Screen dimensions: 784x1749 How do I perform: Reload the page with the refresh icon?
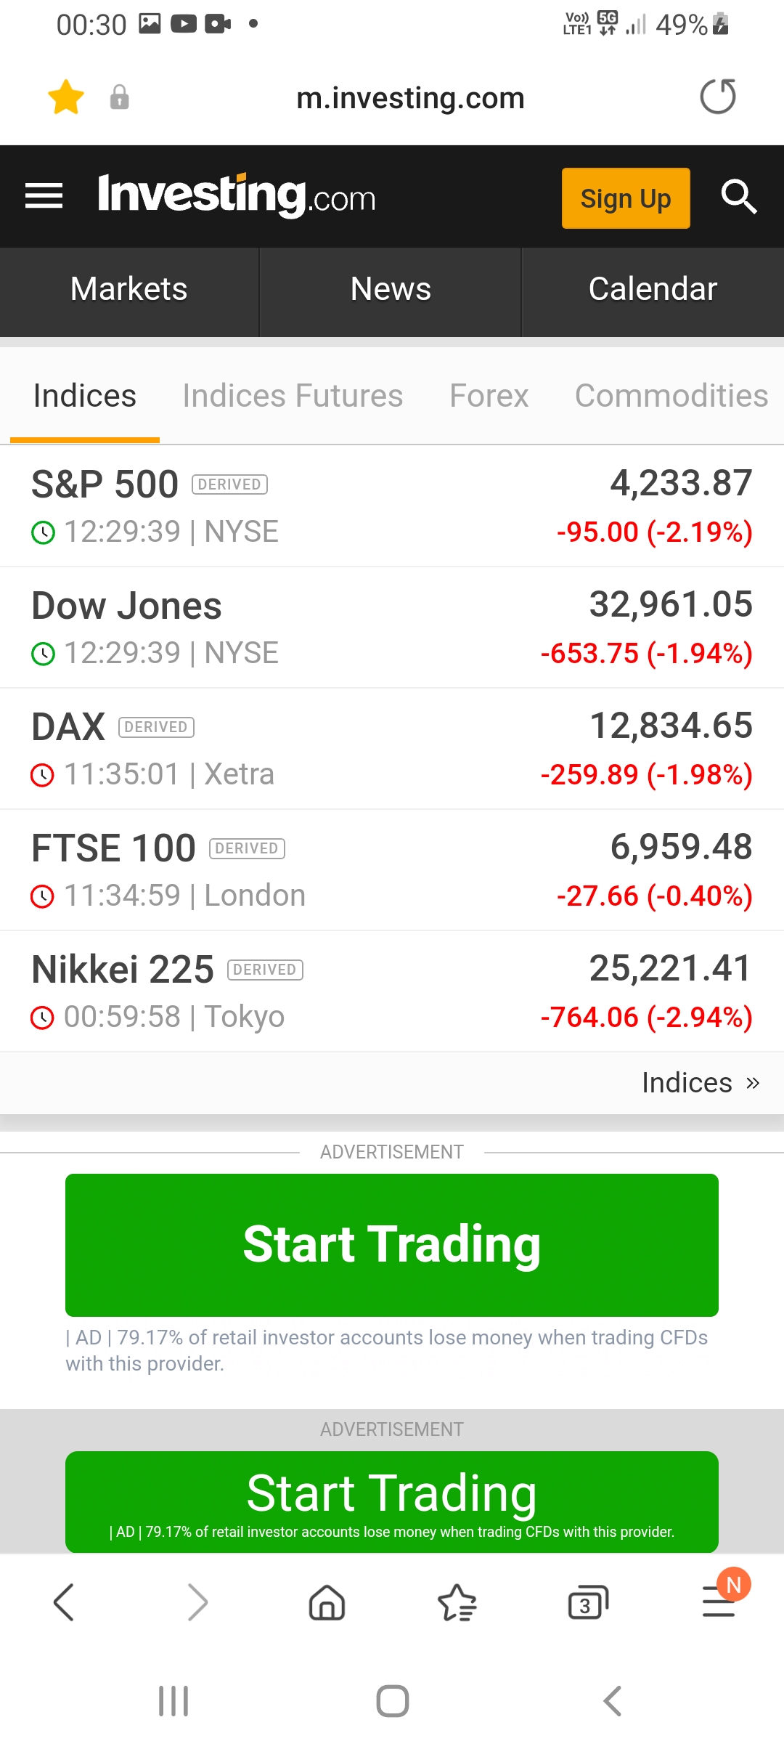tap(718, 97)
